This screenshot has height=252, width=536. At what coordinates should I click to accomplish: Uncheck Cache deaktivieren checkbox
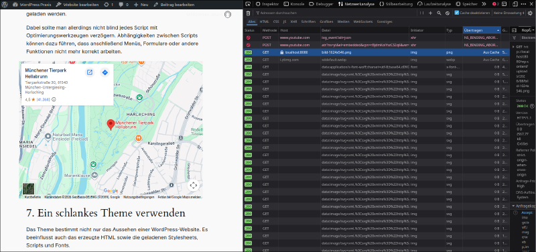point(457,13)
